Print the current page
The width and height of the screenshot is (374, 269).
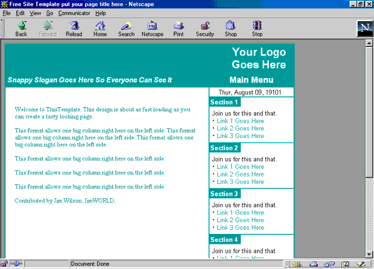[x=178, y=29]
